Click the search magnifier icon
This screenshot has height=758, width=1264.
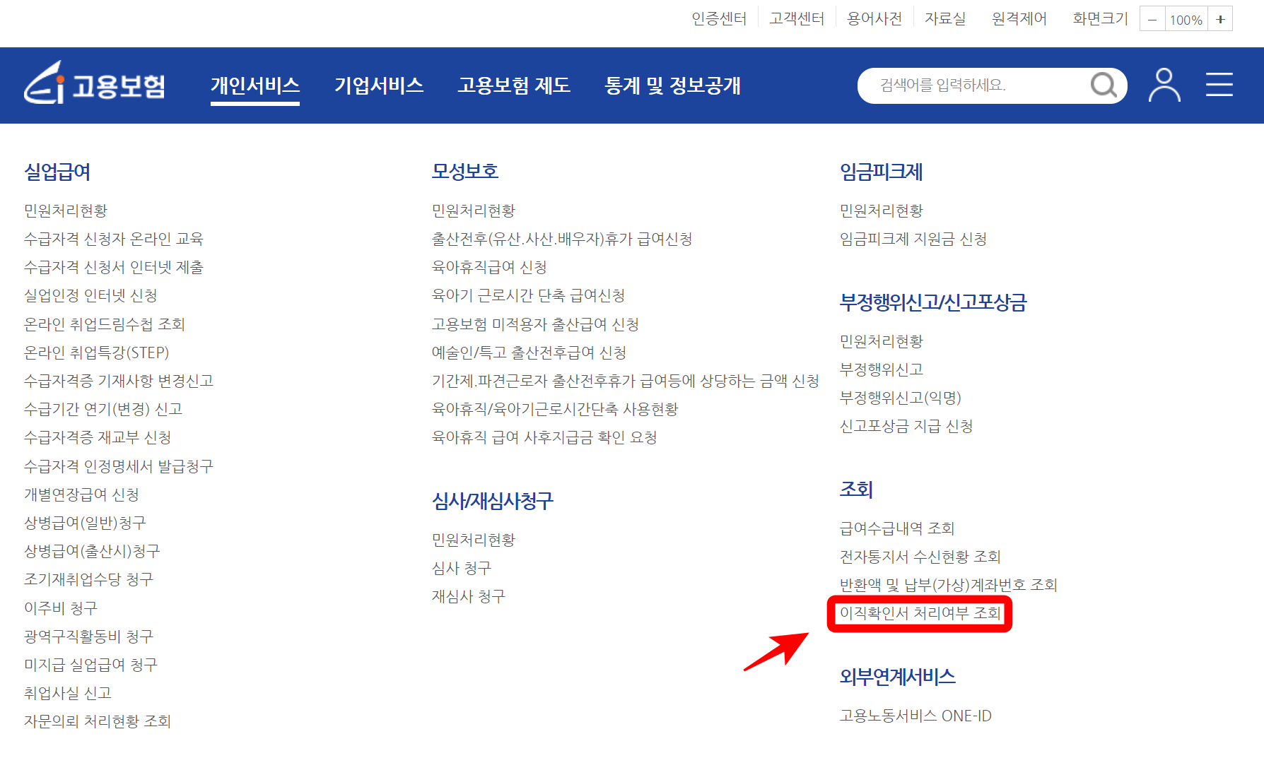pos(1104,85)
